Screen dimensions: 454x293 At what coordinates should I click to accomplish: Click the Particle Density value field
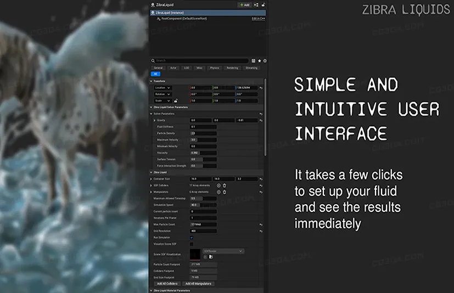click(203, 133)
